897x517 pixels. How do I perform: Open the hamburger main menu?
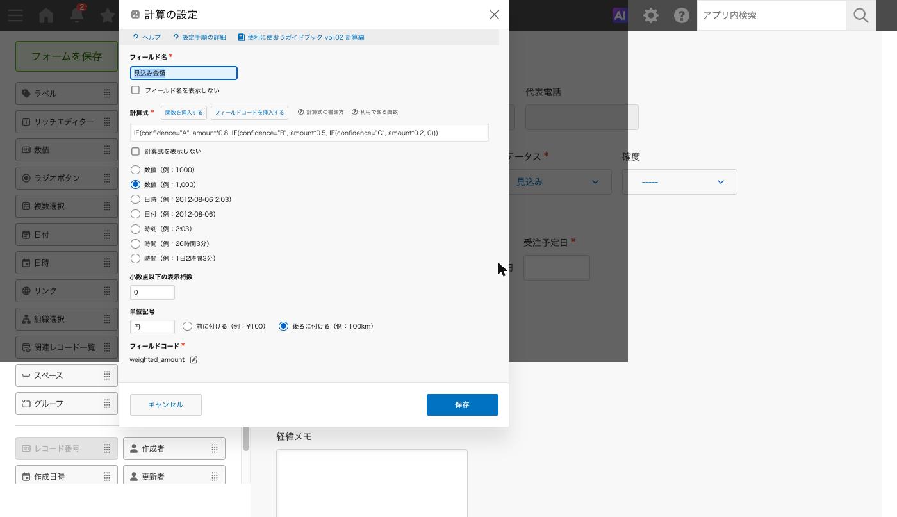(x=15, y=15)
